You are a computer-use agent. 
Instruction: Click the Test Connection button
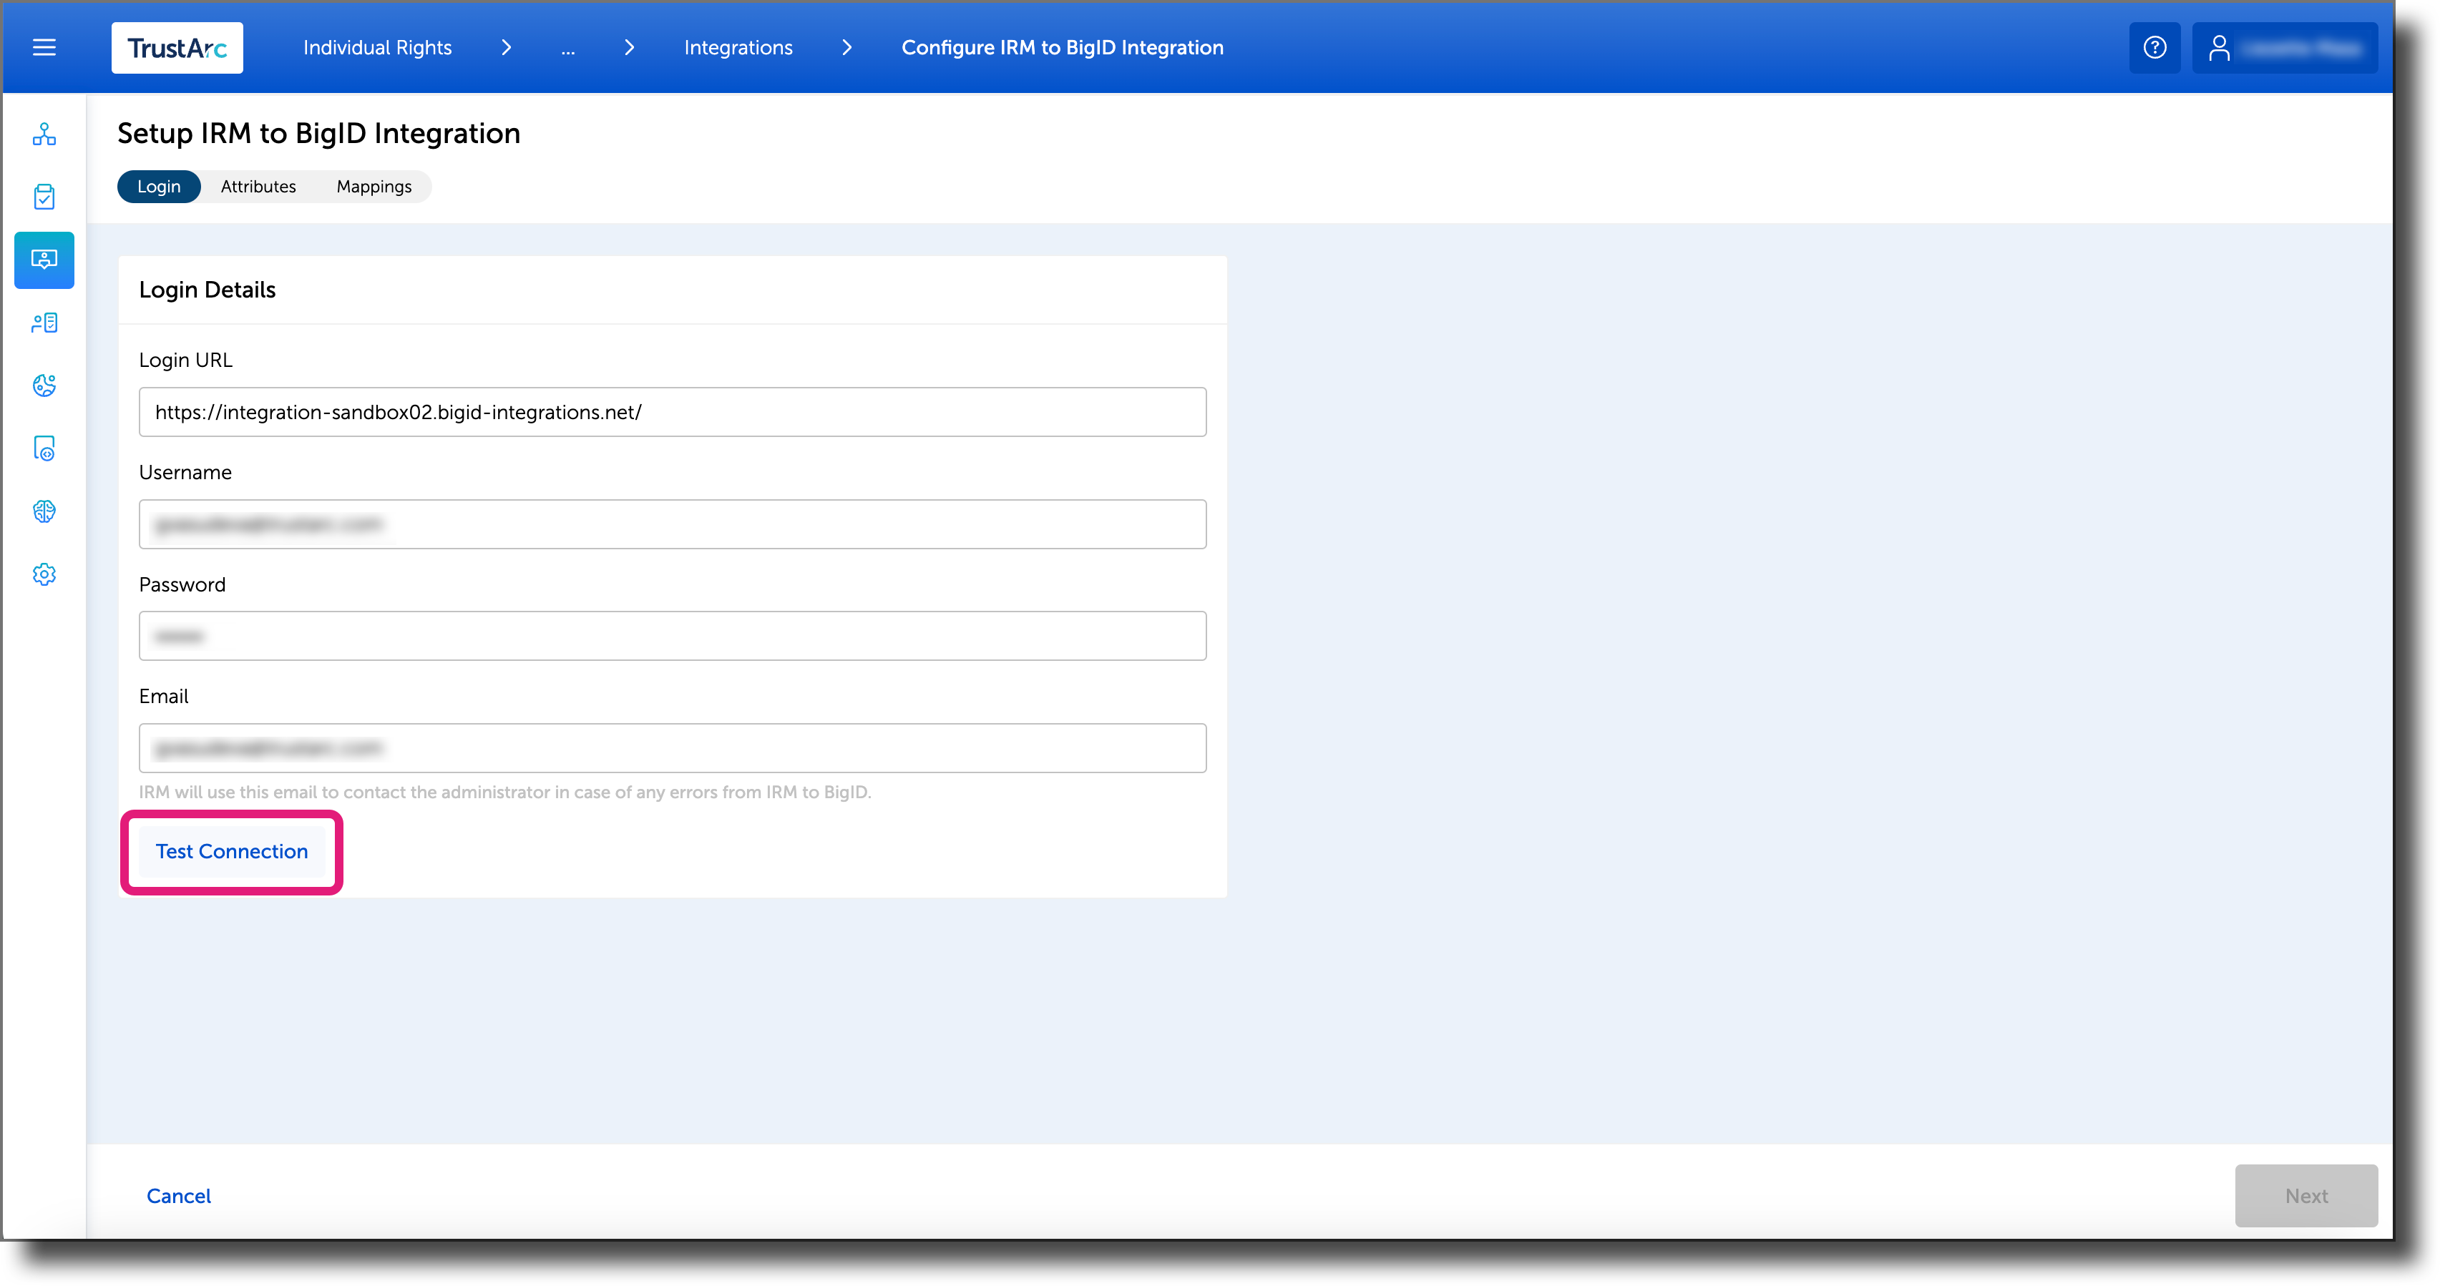(x=230, y=851)
